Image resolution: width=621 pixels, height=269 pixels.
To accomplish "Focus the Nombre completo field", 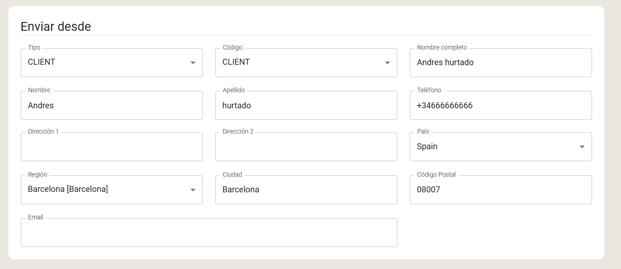I will tap(501, 62).
